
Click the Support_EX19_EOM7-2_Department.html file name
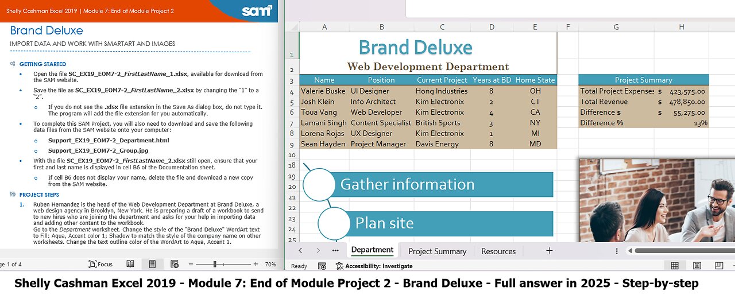coord(109,141)
